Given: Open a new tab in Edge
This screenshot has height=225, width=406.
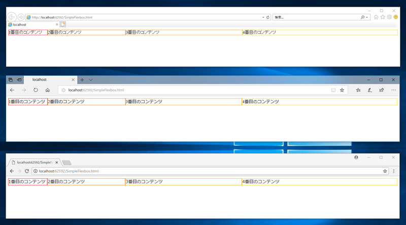Looking at the screenshot, I should point(82,80).
